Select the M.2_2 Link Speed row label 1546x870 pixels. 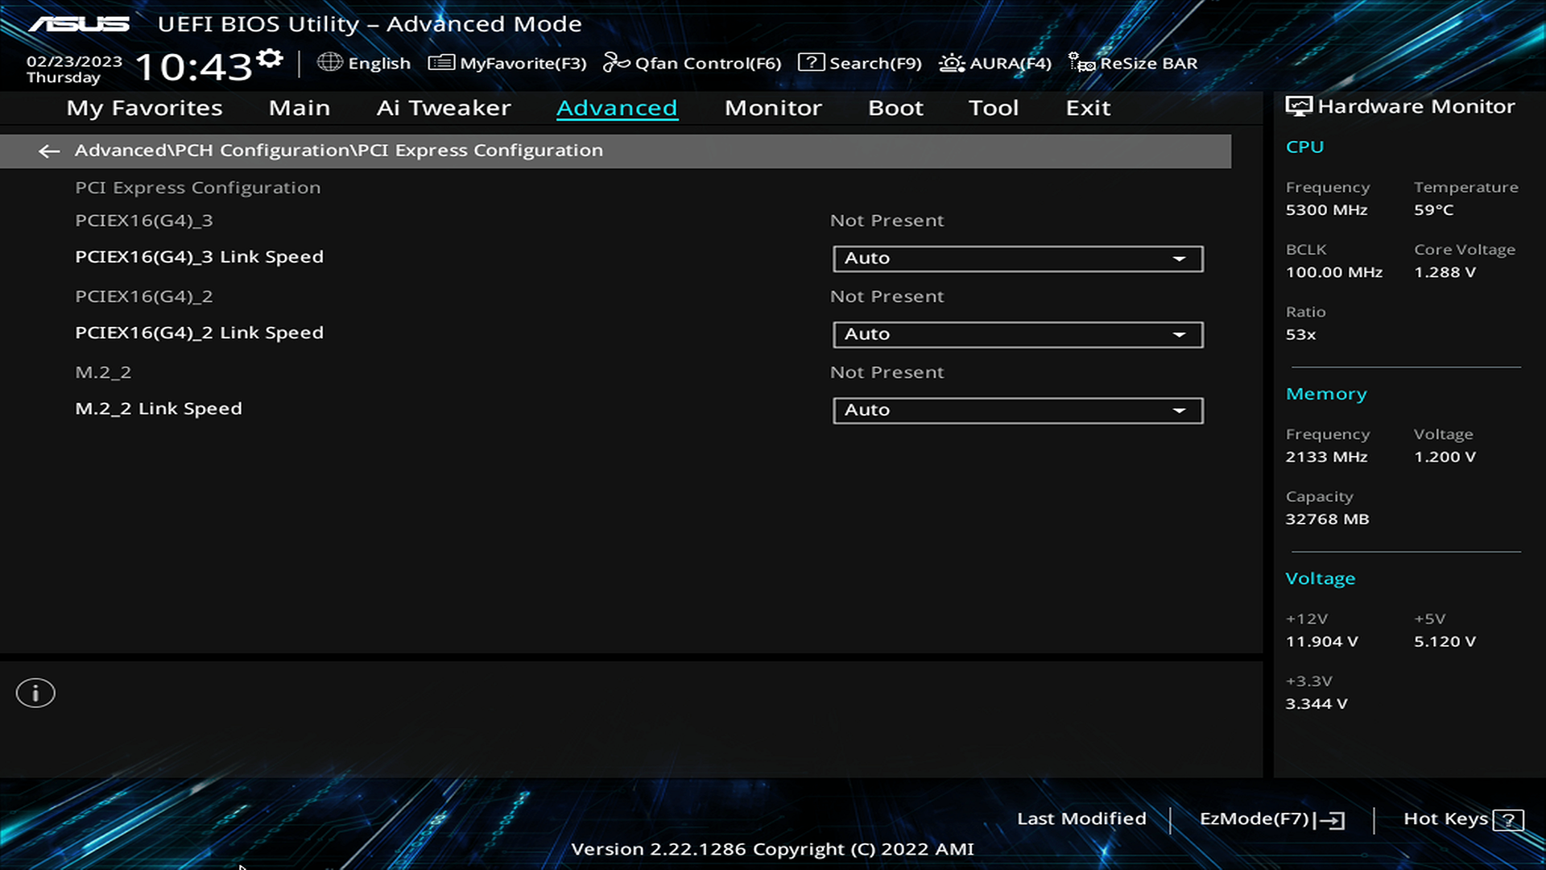(159, 409)
